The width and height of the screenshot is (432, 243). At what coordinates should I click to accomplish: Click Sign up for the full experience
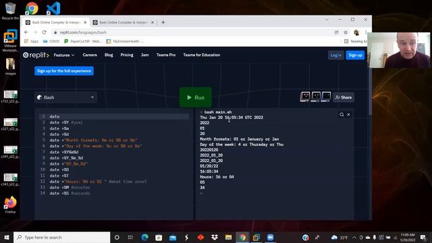click(x=64, y=71)
